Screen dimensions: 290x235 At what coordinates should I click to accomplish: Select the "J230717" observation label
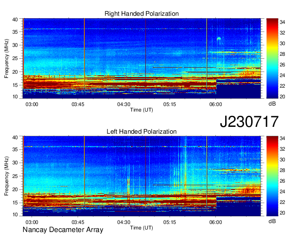(x=249, y=122)
